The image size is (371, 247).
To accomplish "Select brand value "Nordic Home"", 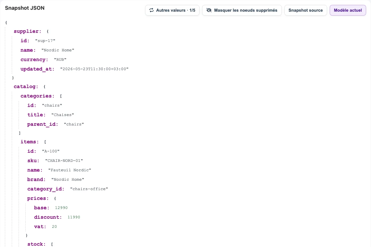I will pos(68,180).
